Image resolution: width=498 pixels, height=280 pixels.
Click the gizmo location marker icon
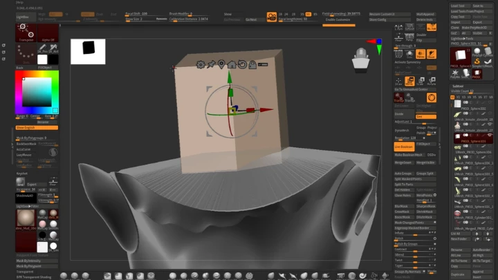(x=221, y=64)
